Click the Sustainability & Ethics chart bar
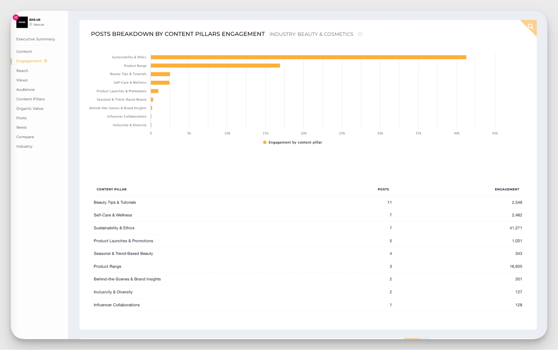558x350 pixels. [x=308, y=57]
